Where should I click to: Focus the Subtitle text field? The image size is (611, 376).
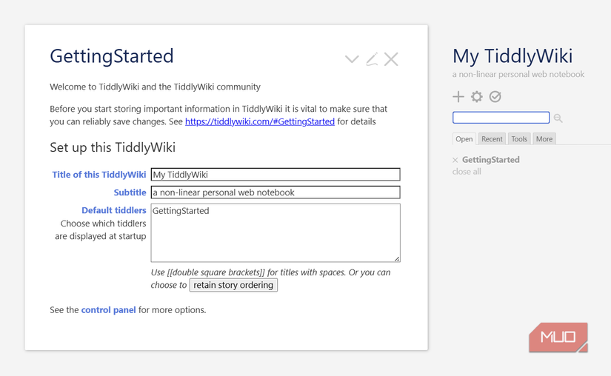point(276,192)
